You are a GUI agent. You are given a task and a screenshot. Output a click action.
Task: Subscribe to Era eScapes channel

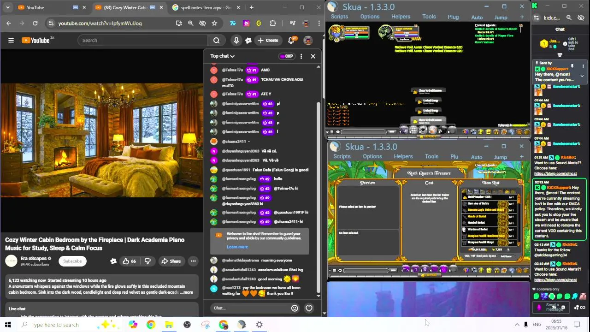click(72, 261)
